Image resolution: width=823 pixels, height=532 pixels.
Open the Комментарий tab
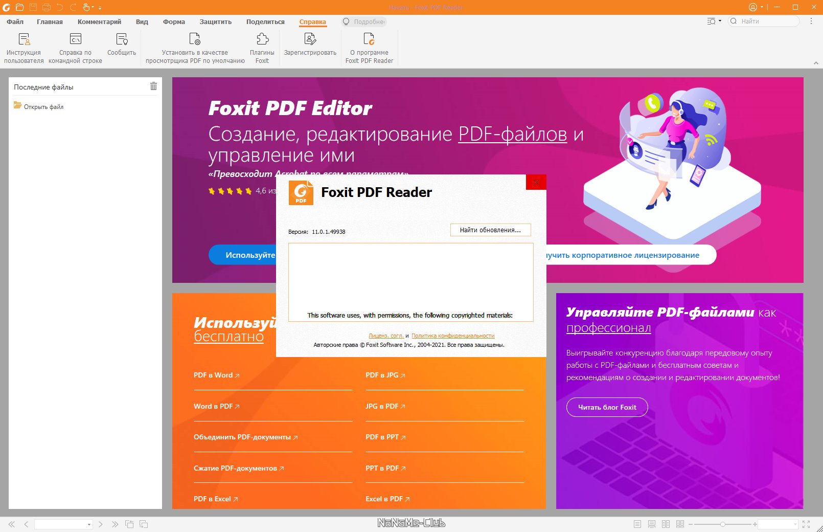pos(99,22)
